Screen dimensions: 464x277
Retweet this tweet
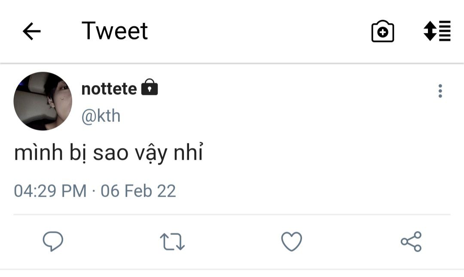(172, 241)
